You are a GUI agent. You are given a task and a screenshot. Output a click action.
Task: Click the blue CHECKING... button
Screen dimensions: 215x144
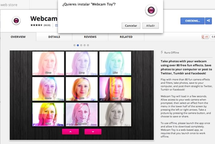pos(192,21)
